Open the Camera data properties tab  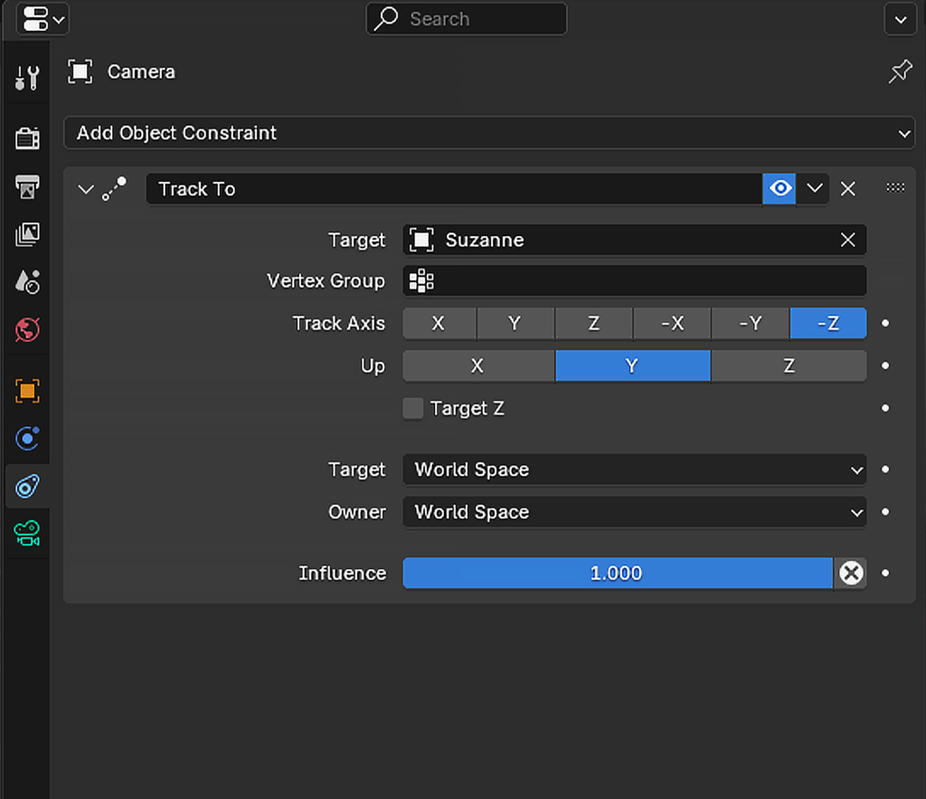point(27,534)
